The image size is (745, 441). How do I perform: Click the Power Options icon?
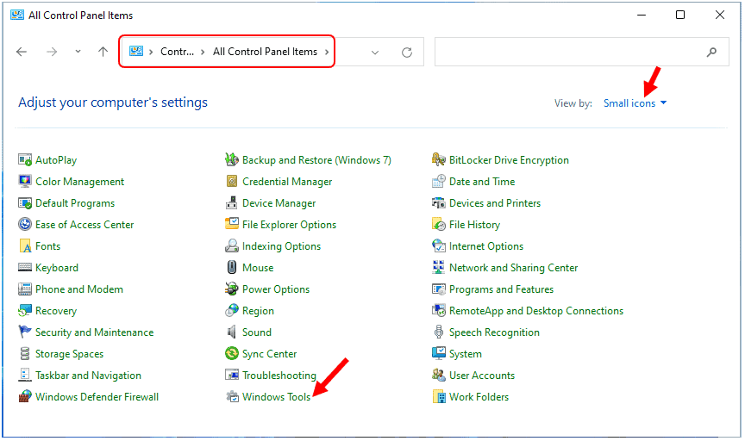(231, 289)
